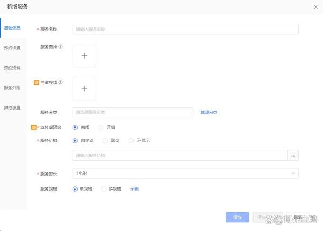Click the blue 保存 button

(x=237, y=217)
